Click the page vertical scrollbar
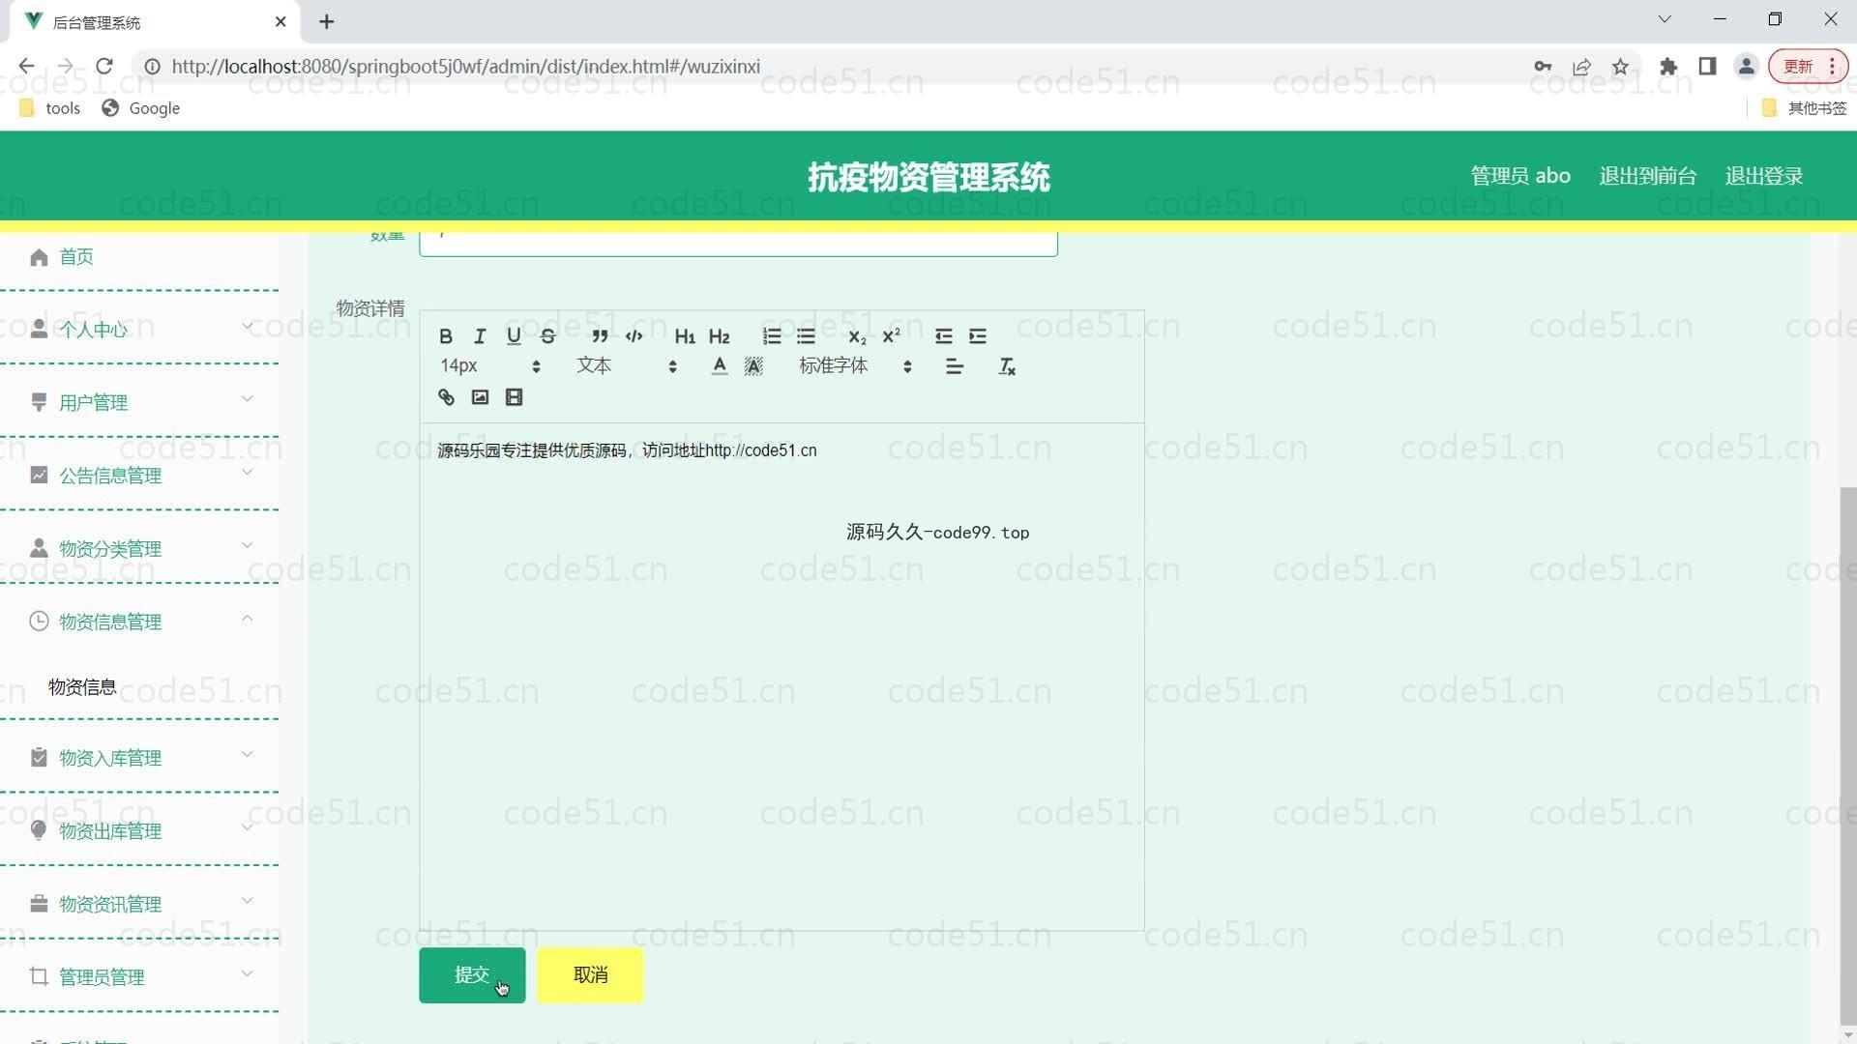Viewport: 1857px width, 1044px height. [1847, 754]
